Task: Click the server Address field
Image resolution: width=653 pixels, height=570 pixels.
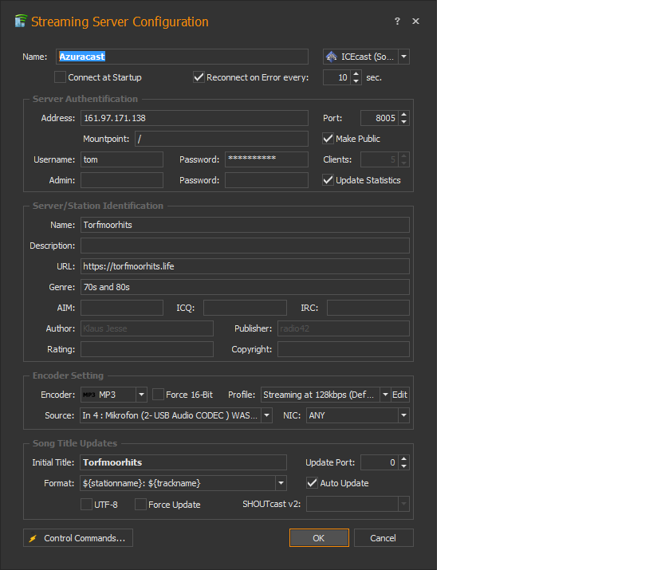Action: point(195,118)
